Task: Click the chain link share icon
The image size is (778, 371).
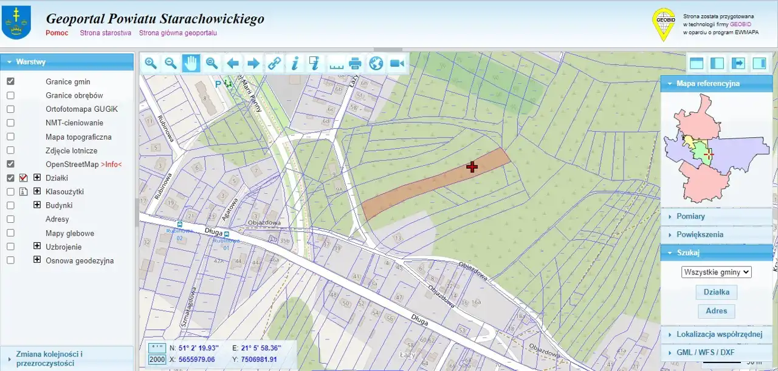Action: pos(274,63)
